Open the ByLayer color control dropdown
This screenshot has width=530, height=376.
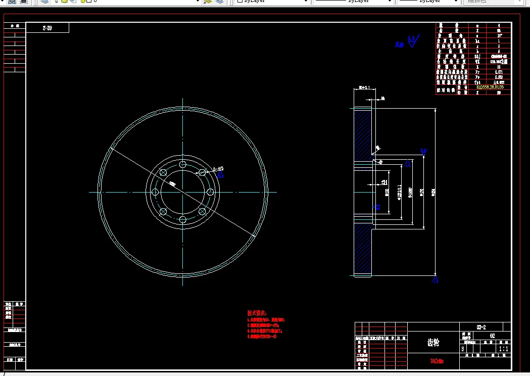point(306,2)
